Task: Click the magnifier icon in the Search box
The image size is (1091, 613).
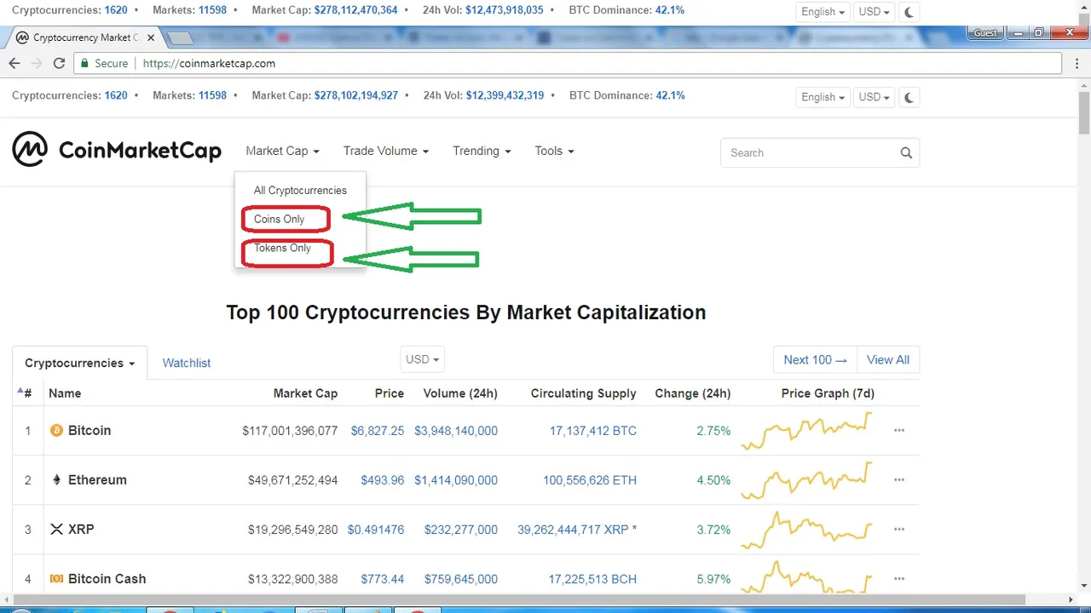Action: tap(906, 153)
